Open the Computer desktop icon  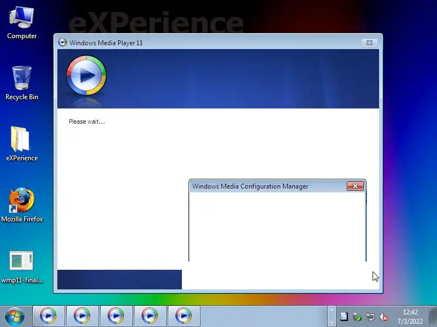[x=22, y=23]
